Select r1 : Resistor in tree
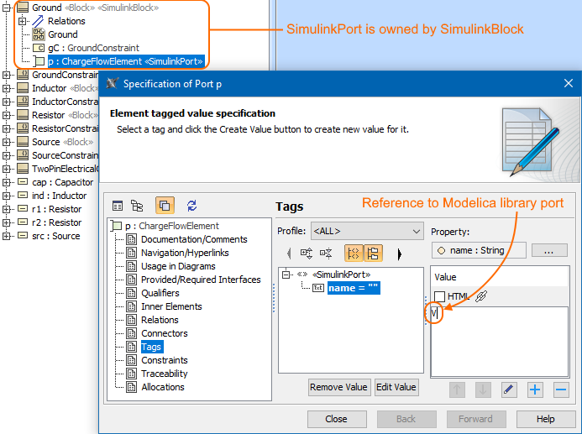582x434 pixels. point(56,209)
